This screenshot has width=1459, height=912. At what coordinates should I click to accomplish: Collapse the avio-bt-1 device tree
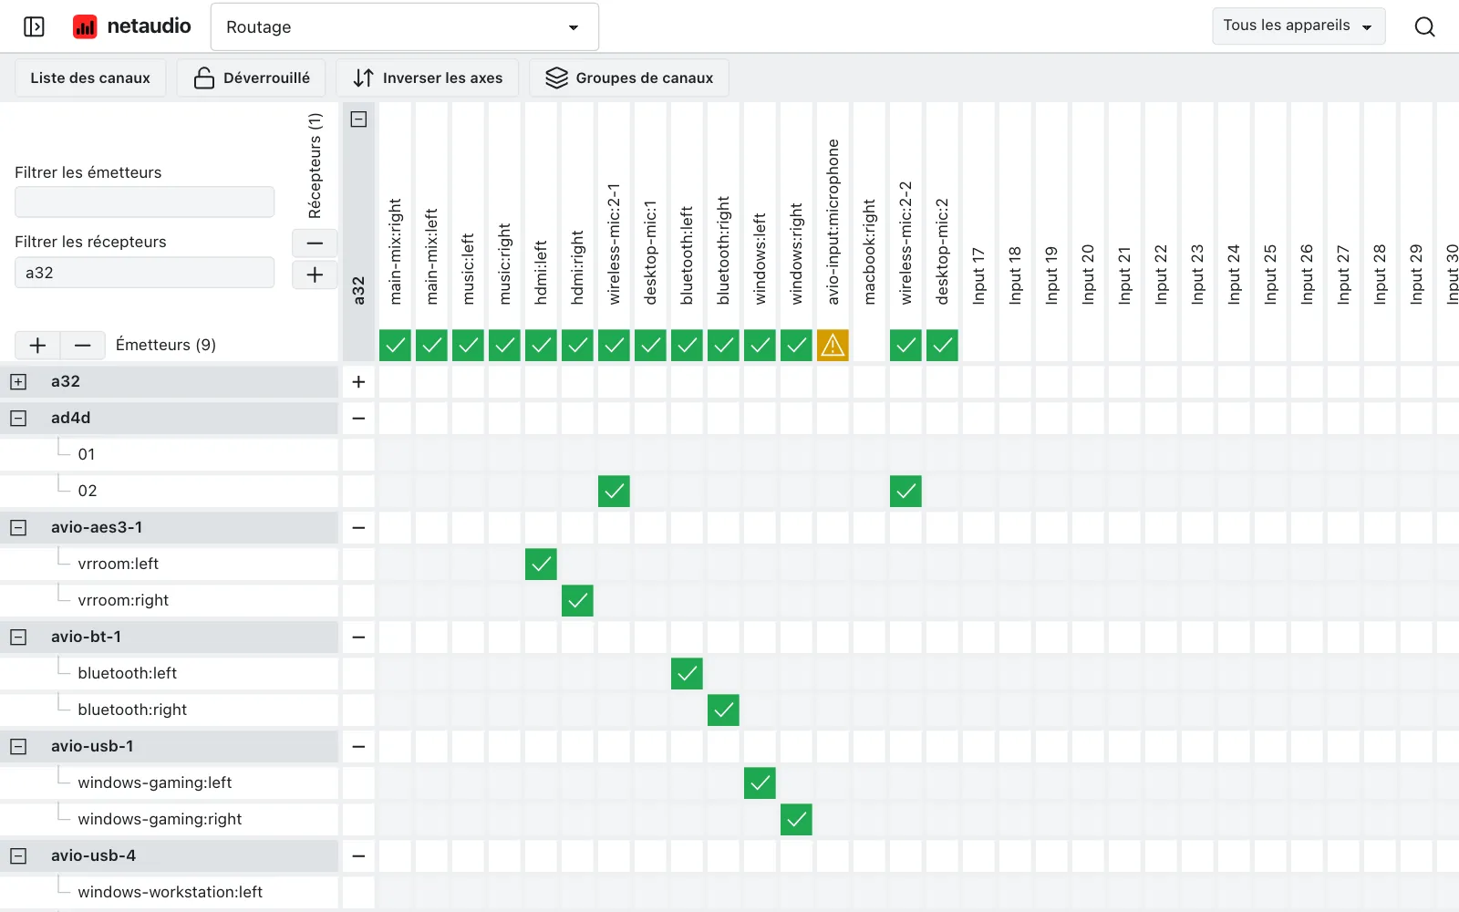pos(18,637)
